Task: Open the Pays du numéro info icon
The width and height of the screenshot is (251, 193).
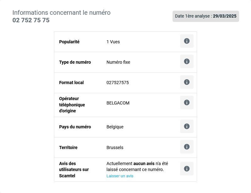Action: (187, 126)
